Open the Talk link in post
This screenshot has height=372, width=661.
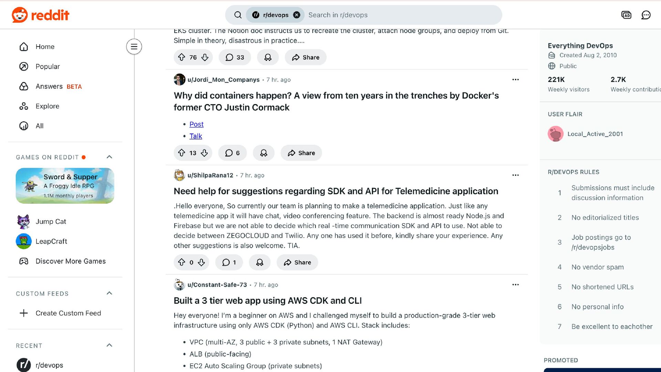pos(196,136)
